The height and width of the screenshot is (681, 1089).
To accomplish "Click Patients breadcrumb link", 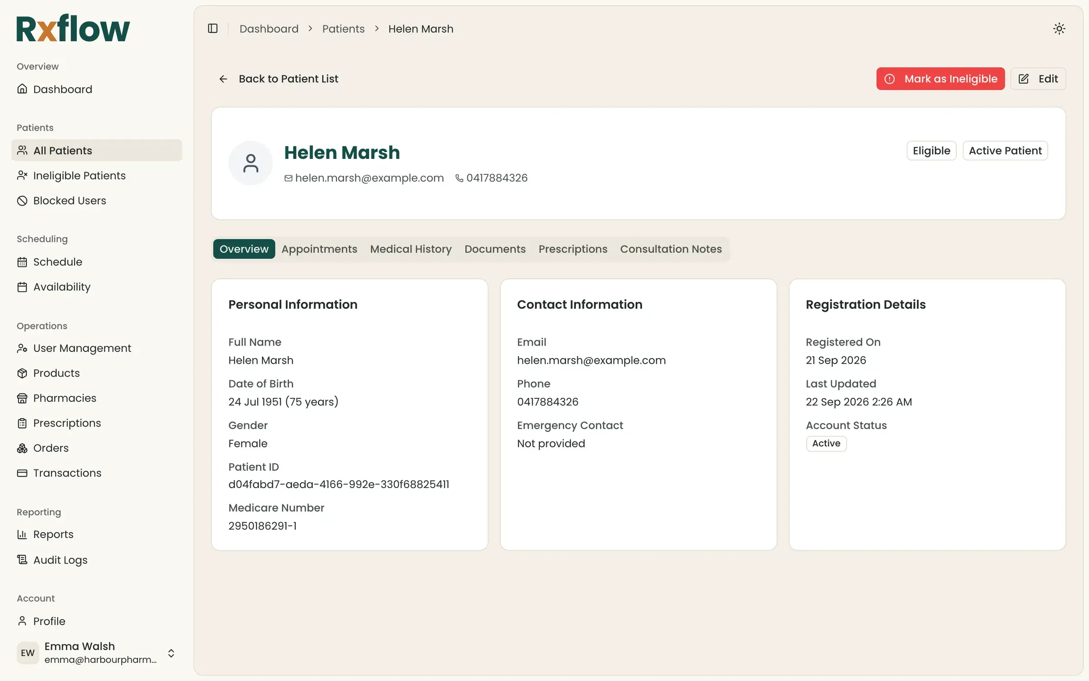I will (343, 29).
